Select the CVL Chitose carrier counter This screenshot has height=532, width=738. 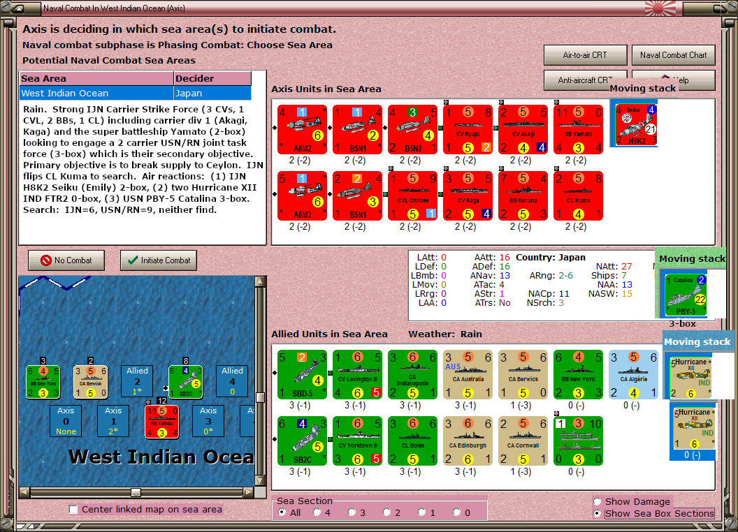[412, 195]
